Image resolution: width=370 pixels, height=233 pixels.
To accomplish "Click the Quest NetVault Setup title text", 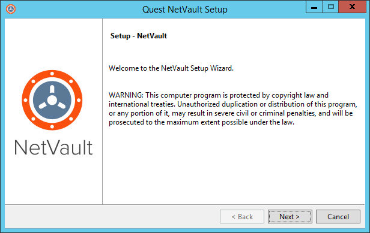I will click(x=185, y=10).
